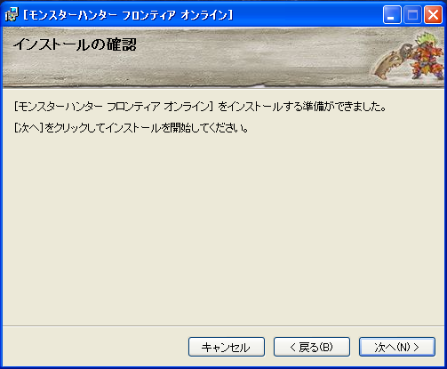This screenshot has height=369, width=447.
Task: Click the instruction line ending with 開始してください
Action: [132, 128]
